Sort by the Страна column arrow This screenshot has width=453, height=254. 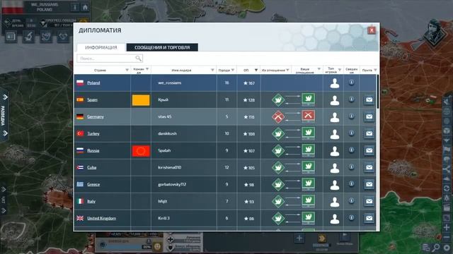127,70
